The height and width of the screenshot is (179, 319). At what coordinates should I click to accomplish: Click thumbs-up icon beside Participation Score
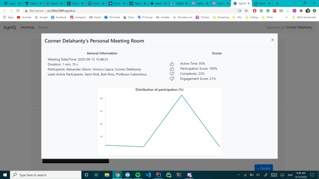(x=172, y=69)
